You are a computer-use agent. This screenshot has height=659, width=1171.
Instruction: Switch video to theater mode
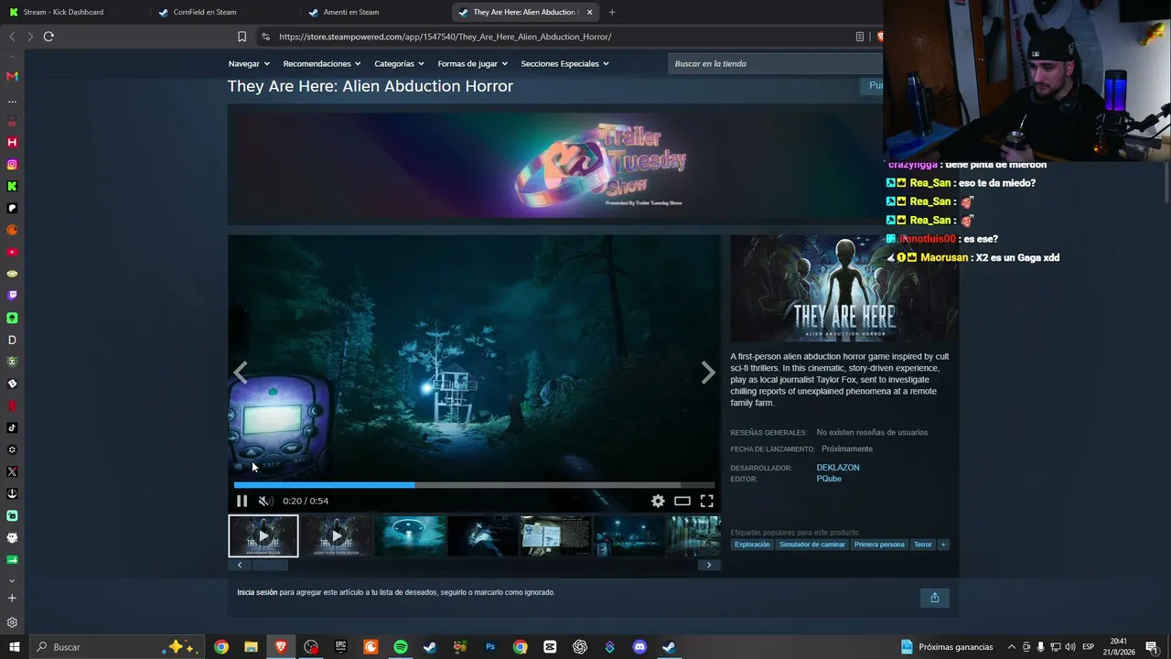click(682, 501)
